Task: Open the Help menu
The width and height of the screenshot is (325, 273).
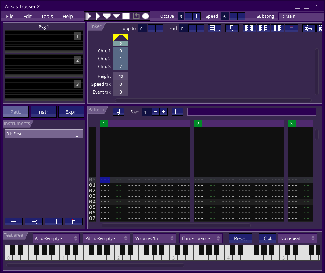Action: tap(68, 17)
